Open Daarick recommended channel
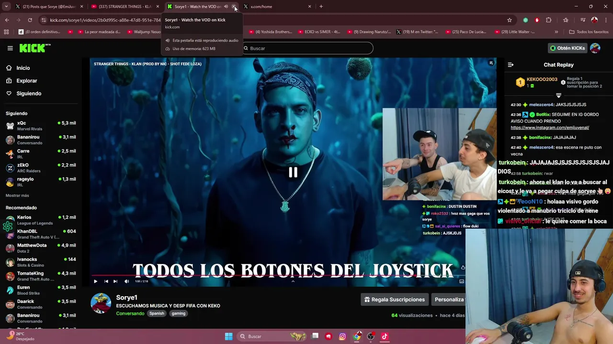The image size is (613, 344). (41, 304)
